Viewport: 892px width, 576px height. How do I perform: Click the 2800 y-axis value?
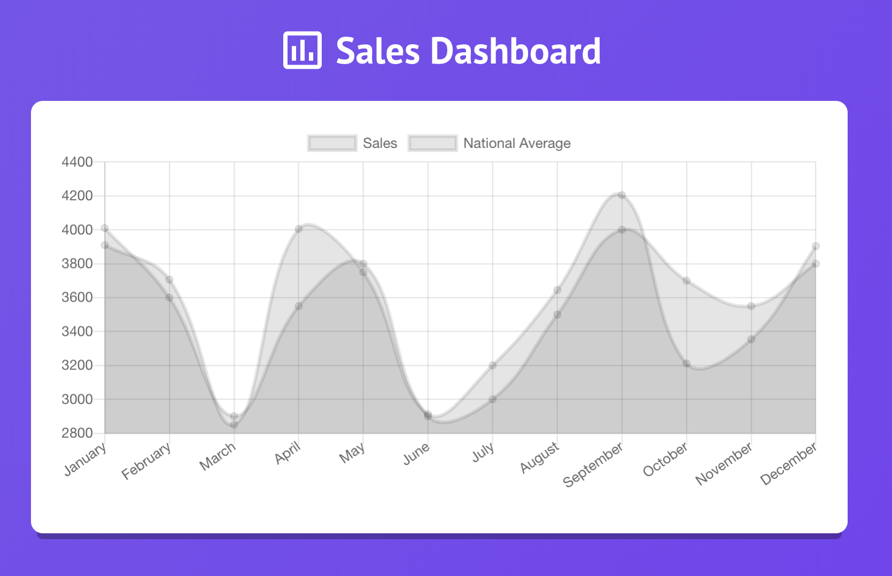coord(77,433)
